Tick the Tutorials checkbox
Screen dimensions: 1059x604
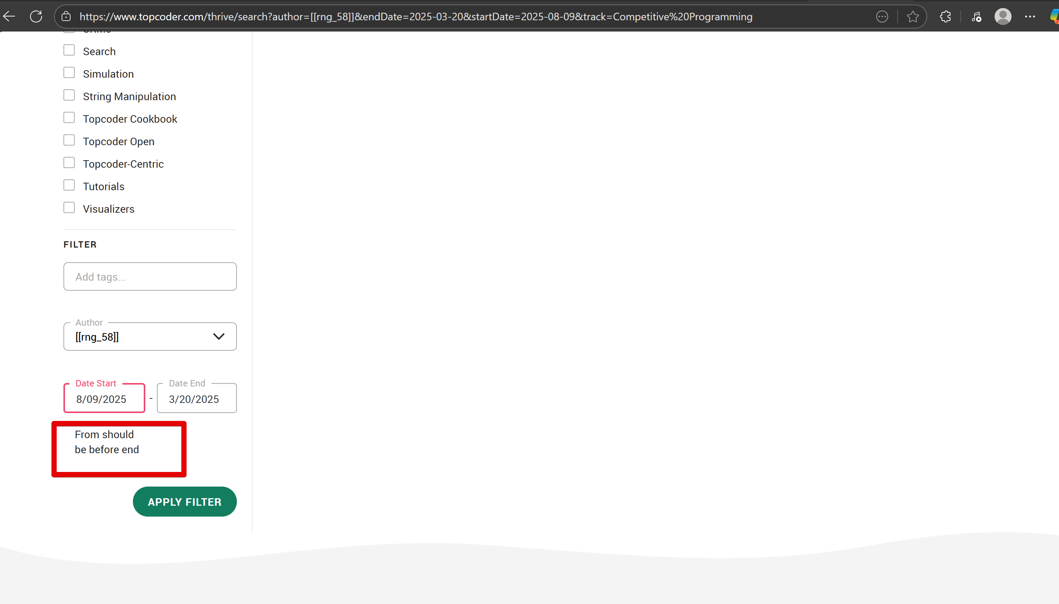click(69, 185)
